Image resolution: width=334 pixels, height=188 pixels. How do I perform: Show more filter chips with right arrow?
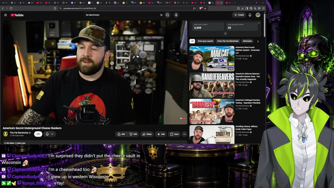point(258,41)
